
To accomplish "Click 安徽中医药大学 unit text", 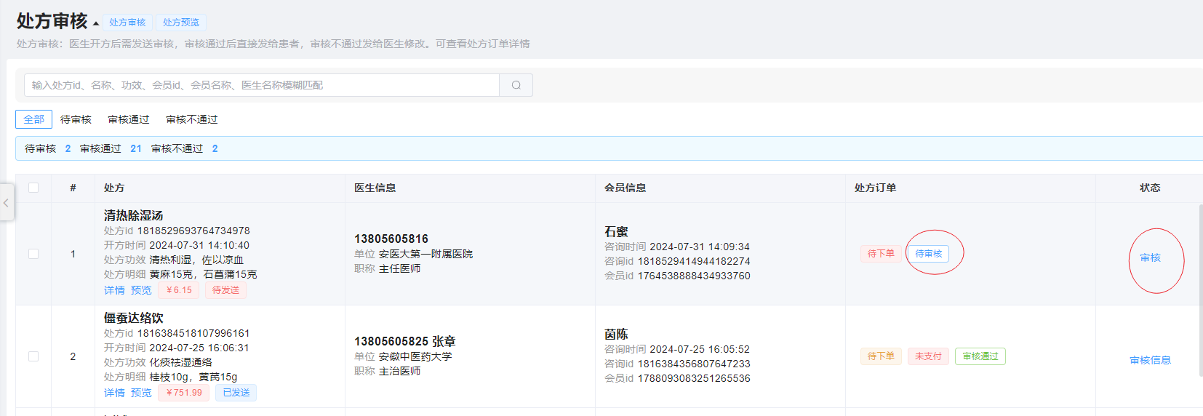I will coord(415,356).
